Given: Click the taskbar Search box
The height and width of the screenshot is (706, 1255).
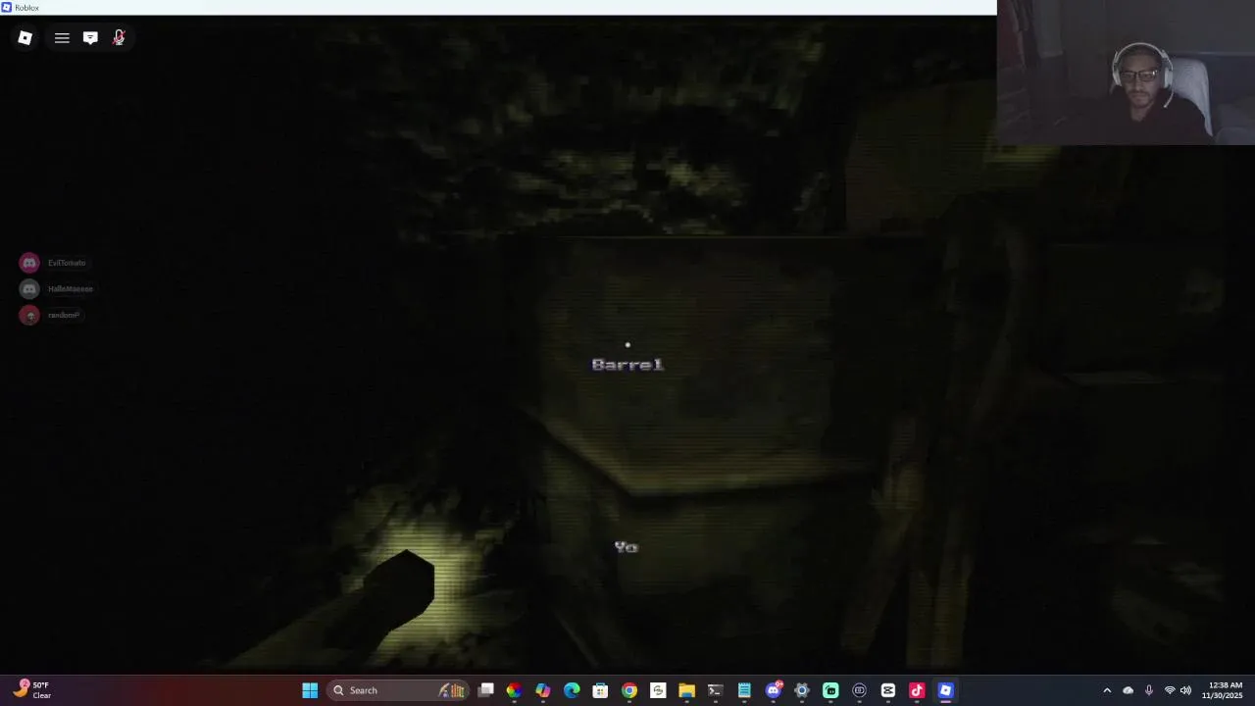Looking at the screenshot, I should tap(396, 690).
